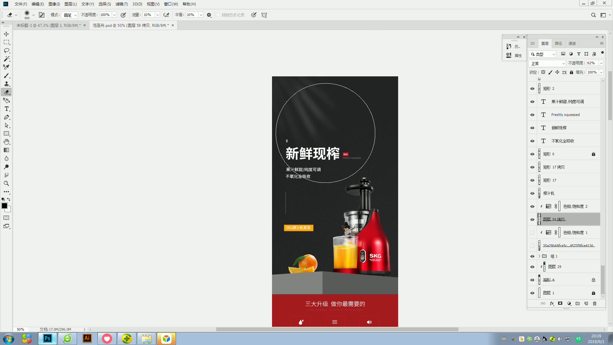Open flow value dropdown arrow
Screen dimensions: 613x345
pos(157,15)
